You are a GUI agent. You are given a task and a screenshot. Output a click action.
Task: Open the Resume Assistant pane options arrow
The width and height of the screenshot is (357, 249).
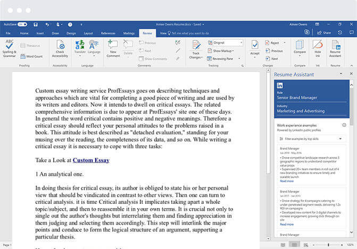coord(341,74)
